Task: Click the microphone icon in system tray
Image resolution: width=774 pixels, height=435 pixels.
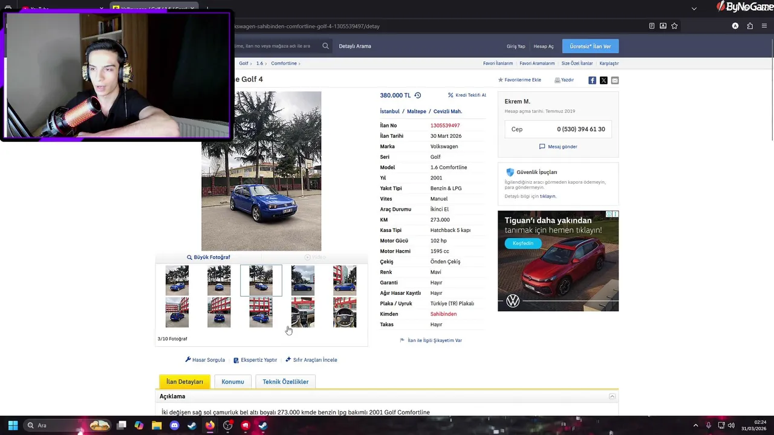Action: tap(709, 425)
